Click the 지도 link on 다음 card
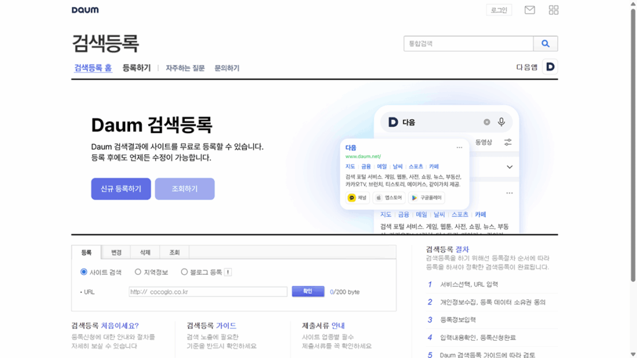Image resolution: width=637 pixels, height=358 pixels. (x=350, y=167)
